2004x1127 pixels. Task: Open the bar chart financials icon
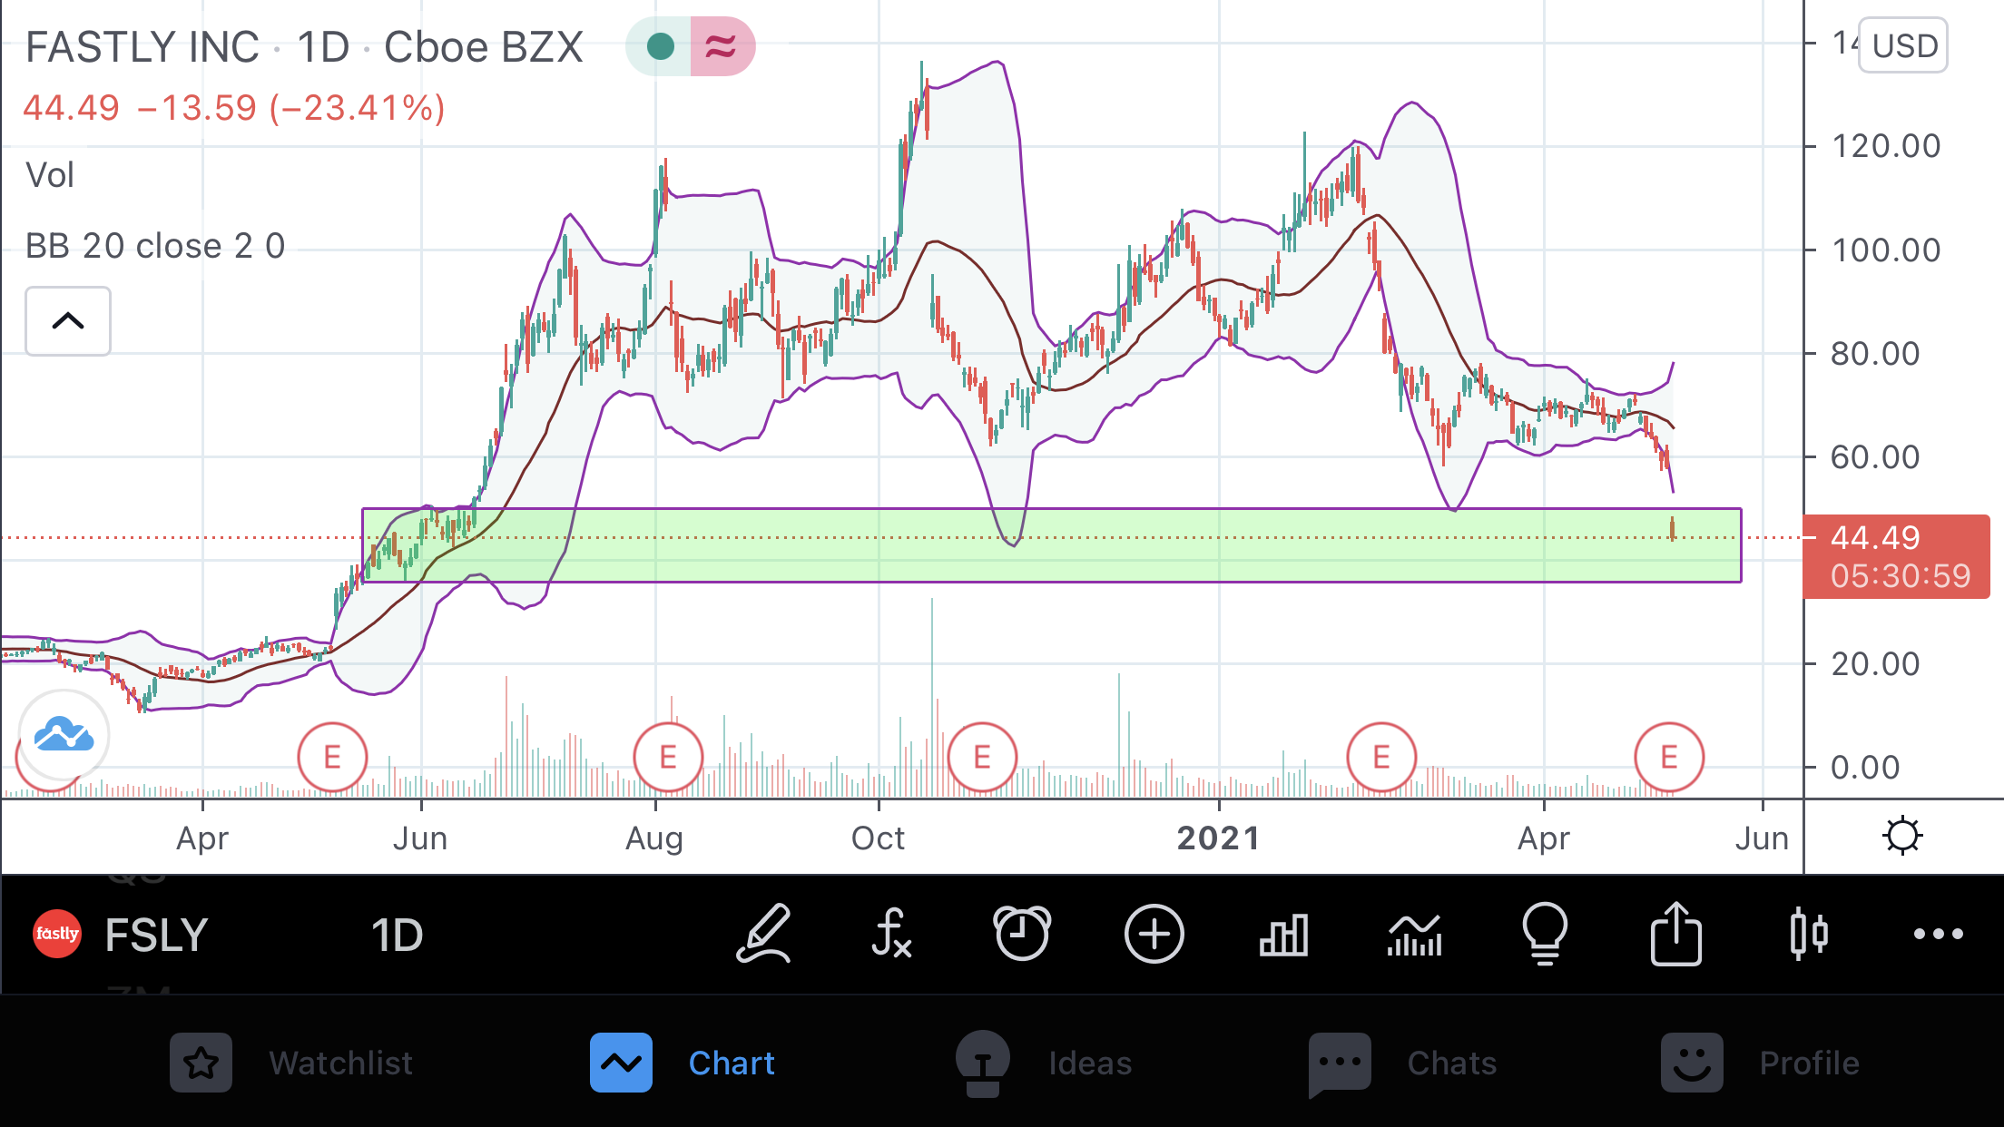tap(1283, 935)
